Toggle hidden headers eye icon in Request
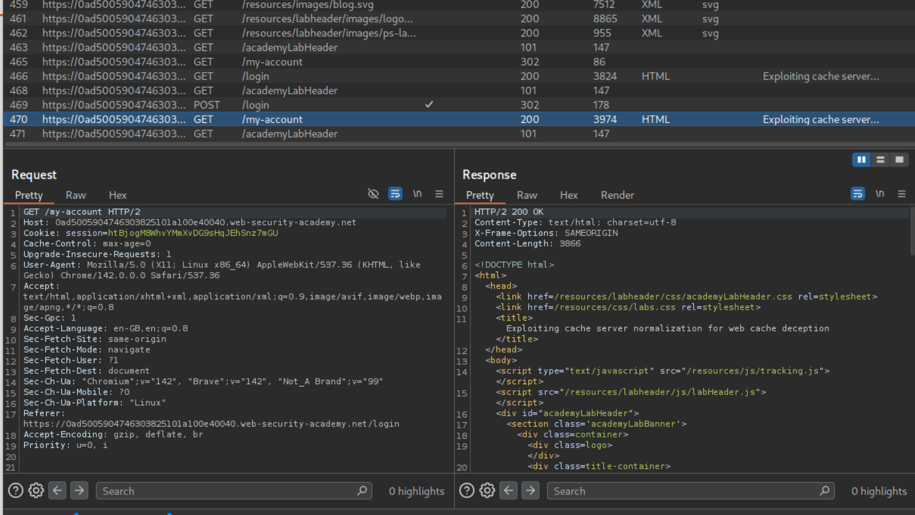This screenshot has height=515, width=915. [373, 194]
